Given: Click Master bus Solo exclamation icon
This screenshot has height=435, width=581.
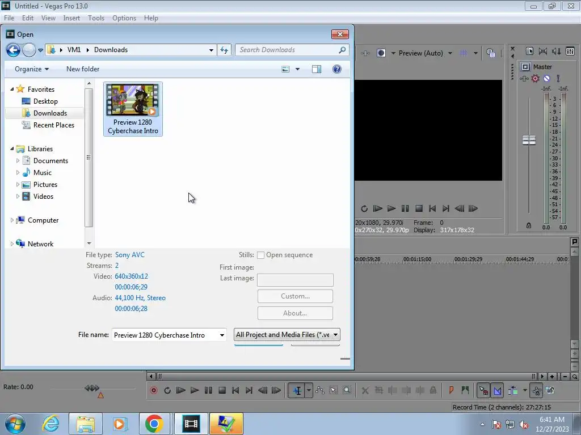Looking at the screenshot, I should (x=558, y=78).
